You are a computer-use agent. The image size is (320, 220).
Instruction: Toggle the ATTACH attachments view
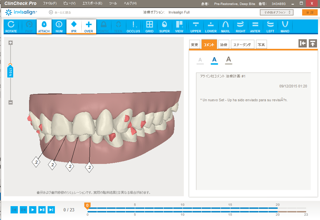coord(44,27)
